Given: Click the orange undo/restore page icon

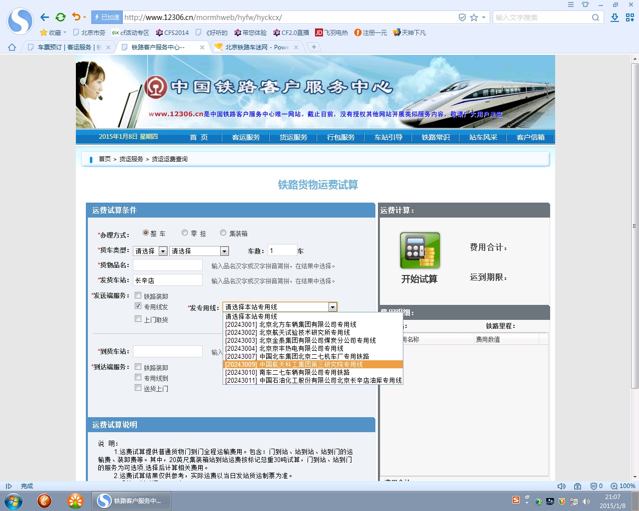Looking at the screenshot, I should [76, 17].
